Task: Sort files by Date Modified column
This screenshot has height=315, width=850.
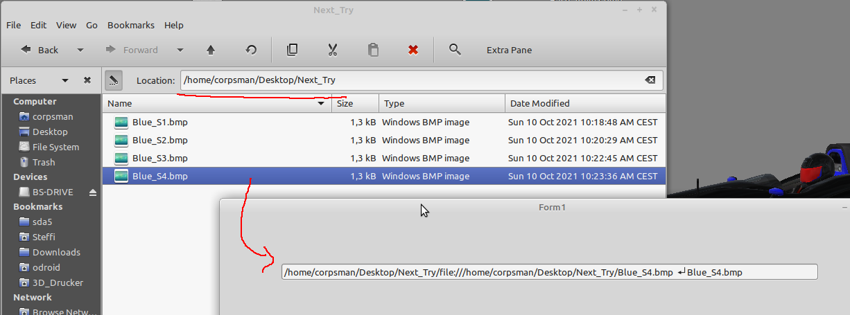Action: pyautogui.click(x=585, y=103)
